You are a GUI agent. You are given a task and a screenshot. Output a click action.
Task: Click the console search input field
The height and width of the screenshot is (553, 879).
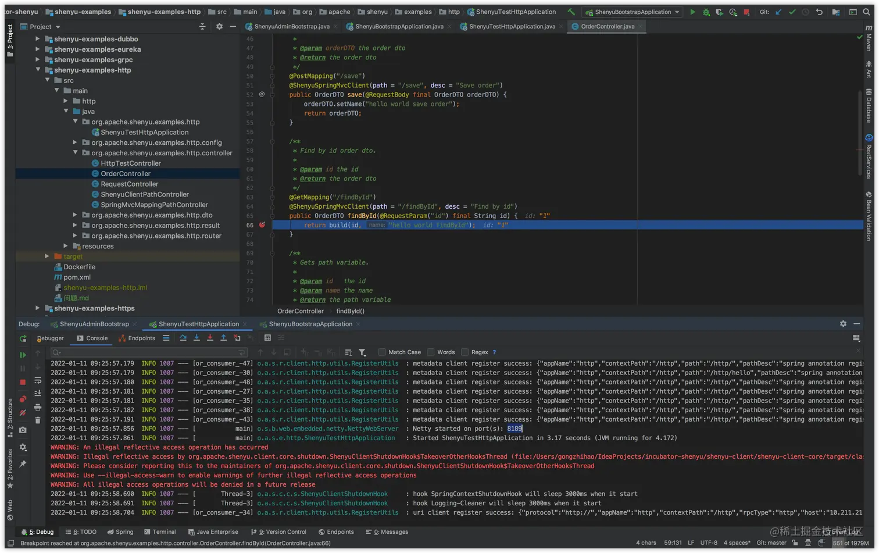(x=148, y=352)
